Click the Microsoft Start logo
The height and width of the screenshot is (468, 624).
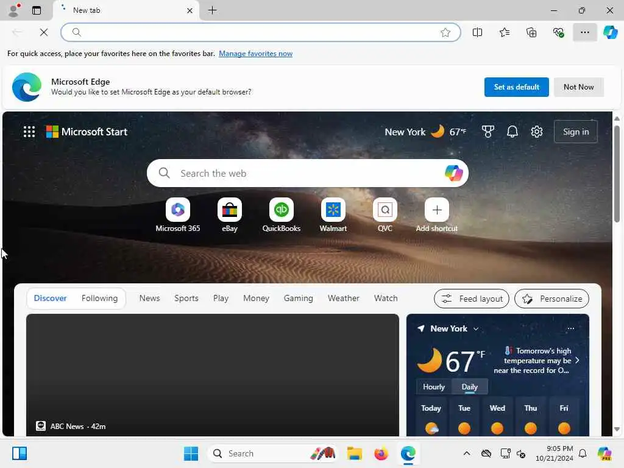point(87,132)
